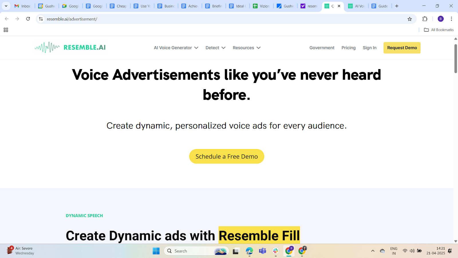The height and width of the screenshot is (258, 458).
Task: Open the Air Severe weather widget
Action: tap(20, 251)
